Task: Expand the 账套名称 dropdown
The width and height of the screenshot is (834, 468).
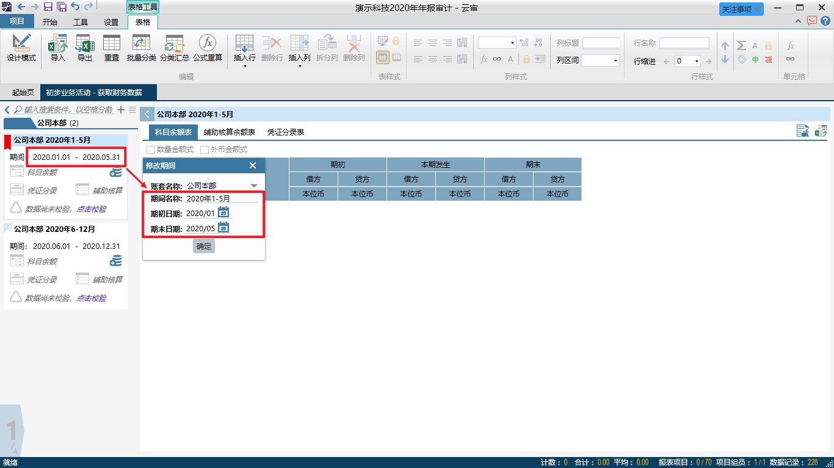Action: coord(254,185)
